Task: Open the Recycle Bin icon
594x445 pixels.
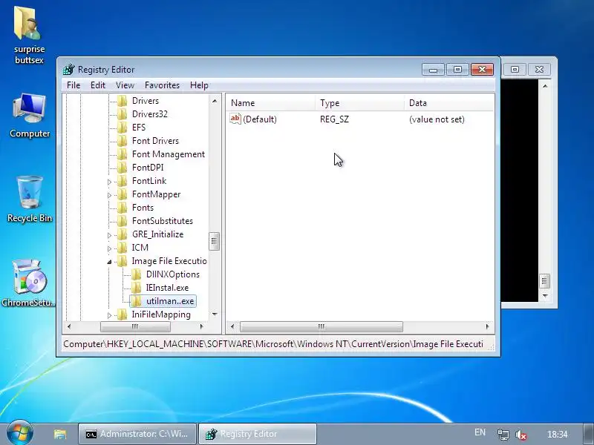Action: pyautogui.click(x=29, y=200)
